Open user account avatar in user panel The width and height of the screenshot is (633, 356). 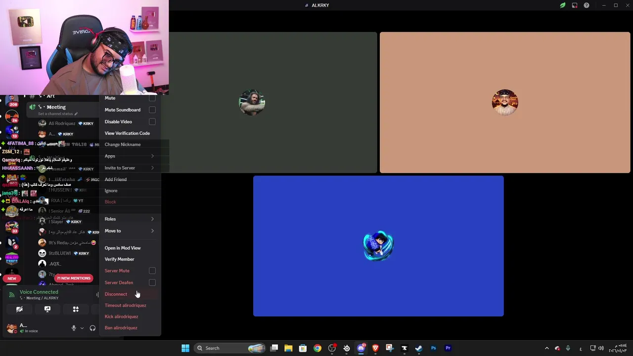[11, 328]
